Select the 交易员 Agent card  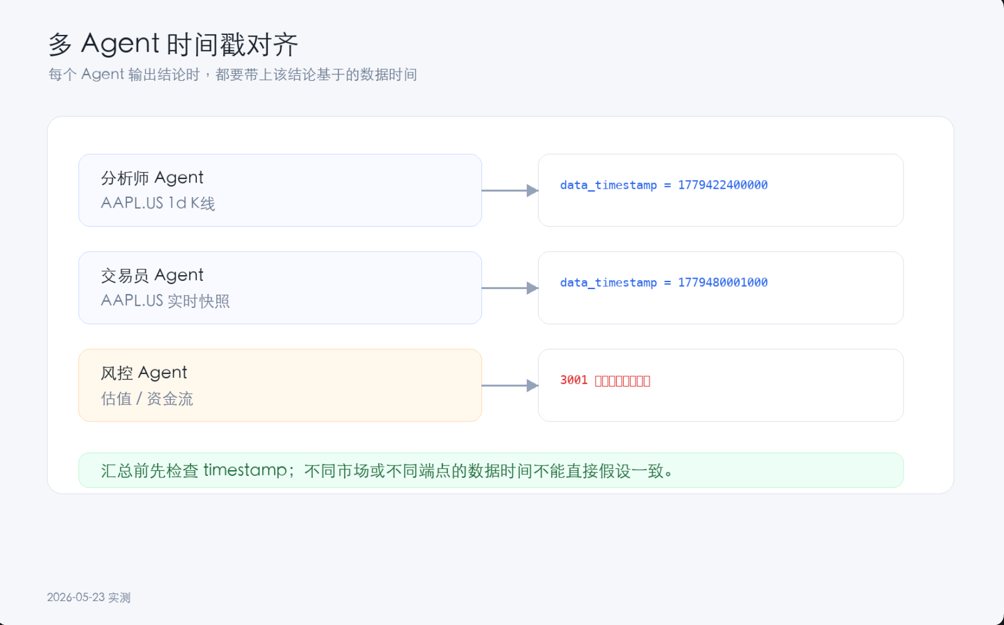click(x=280, y=288)
